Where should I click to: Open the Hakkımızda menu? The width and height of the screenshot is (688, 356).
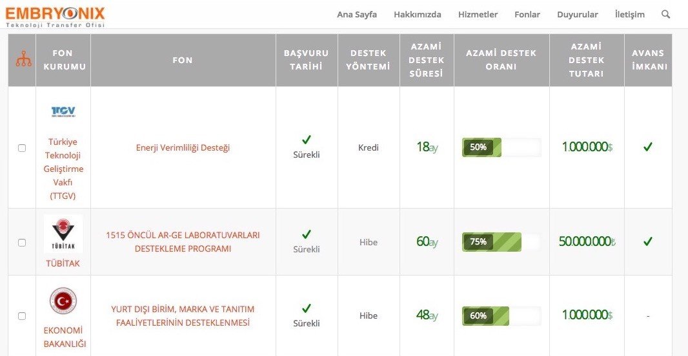[418, 14]
